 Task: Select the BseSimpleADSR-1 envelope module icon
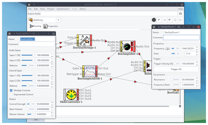(x=90, y=71)
